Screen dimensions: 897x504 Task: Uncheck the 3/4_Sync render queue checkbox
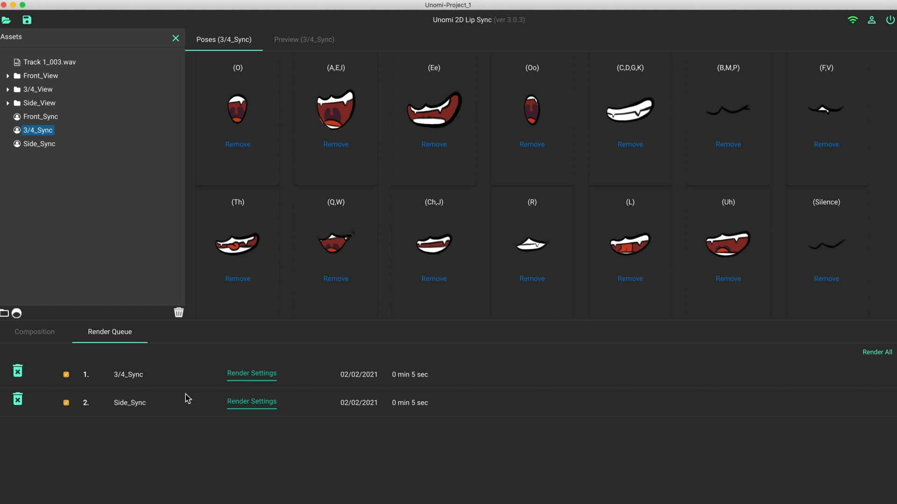pyautogui.click(x=66, y=375)
